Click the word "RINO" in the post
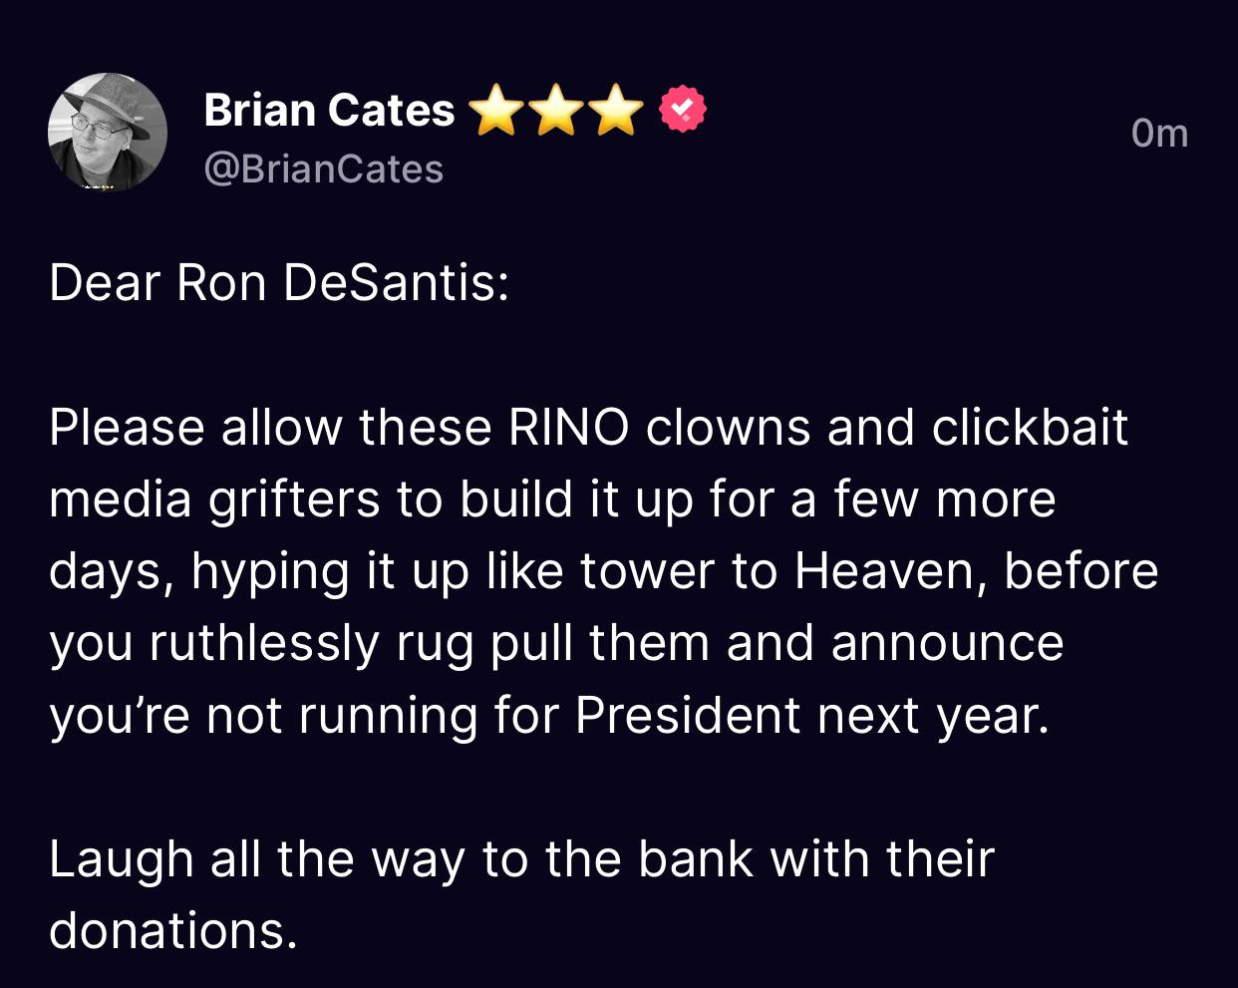This screenshot has width=1238, height=988. point(568,428)
